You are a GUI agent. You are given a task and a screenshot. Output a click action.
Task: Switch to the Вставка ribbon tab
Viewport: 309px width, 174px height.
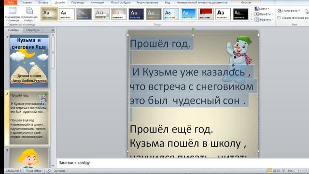pyautogui.click(x=43, y=2)
